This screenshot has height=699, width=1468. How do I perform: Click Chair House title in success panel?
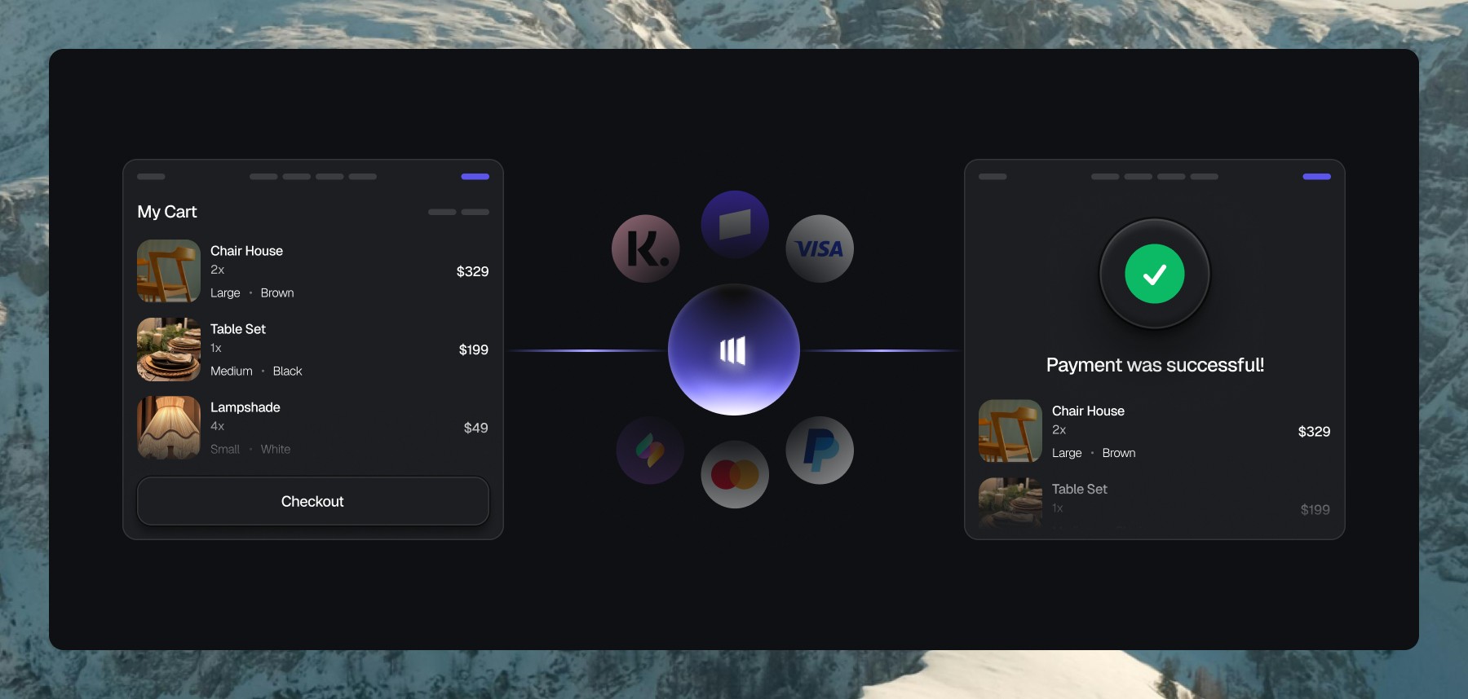[1088, 411]
